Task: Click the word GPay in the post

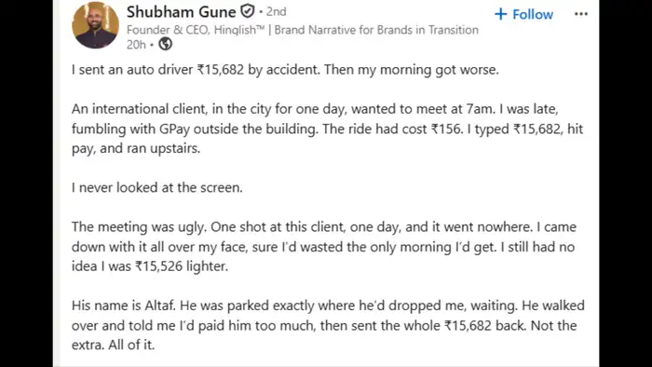Action: pyautogui.click(x=174, y=129)
